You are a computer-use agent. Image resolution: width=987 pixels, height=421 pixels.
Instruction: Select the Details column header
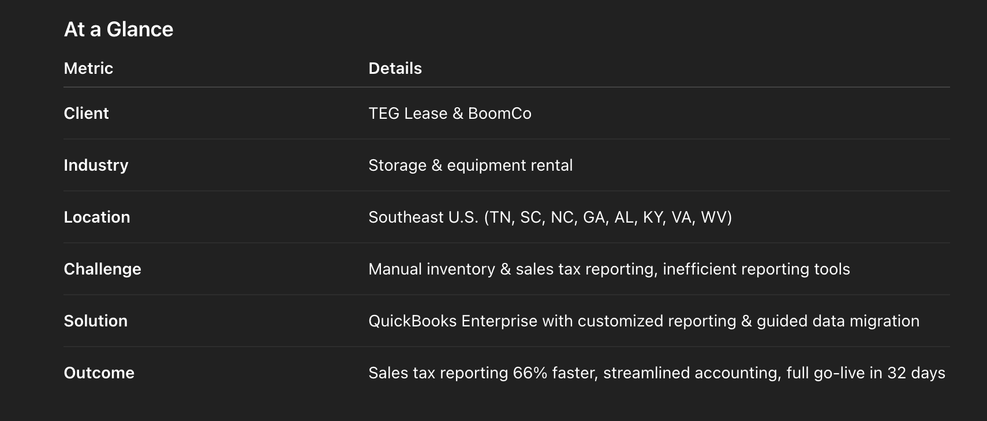pos(395,69)
